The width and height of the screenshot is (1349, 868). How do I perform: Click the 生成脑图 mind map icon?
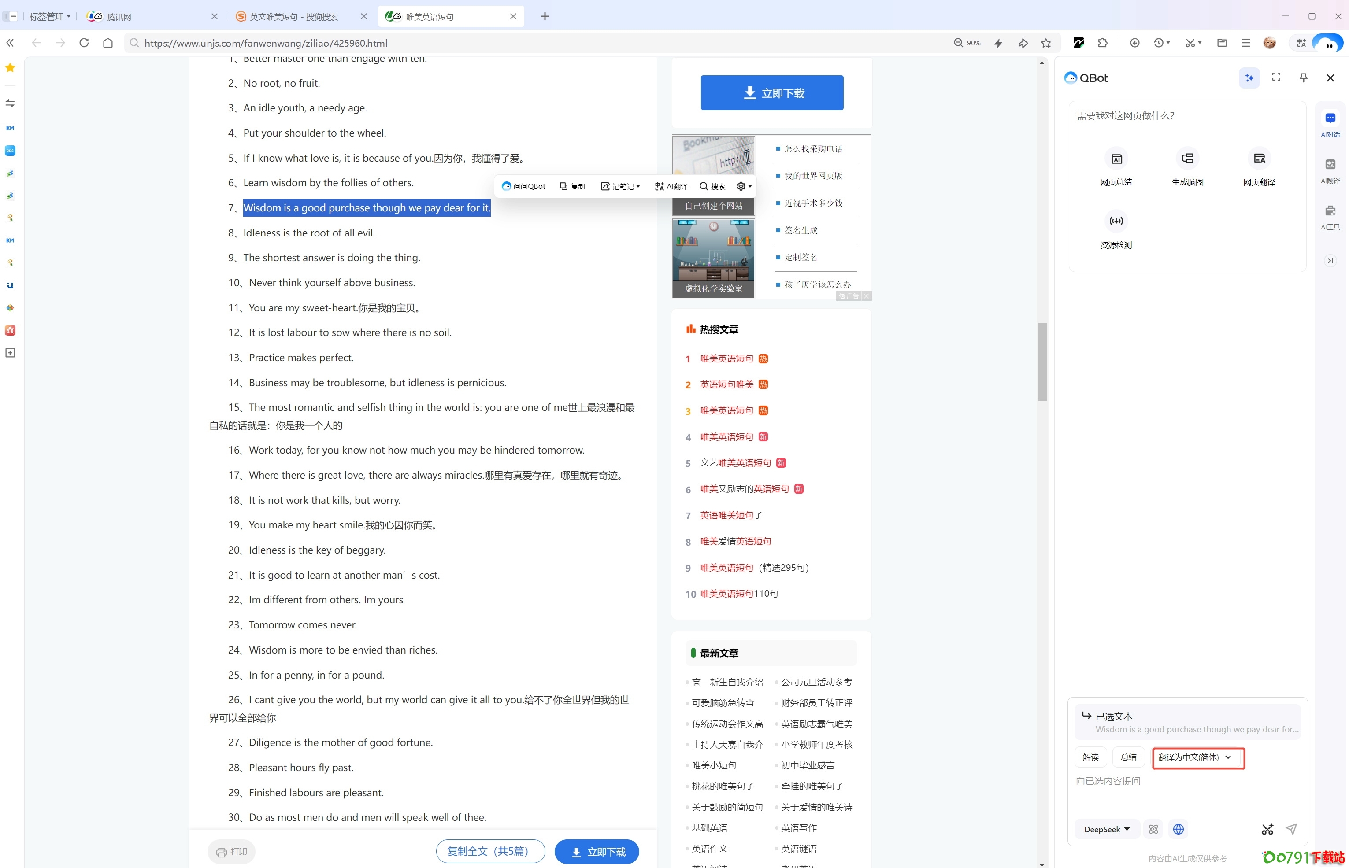(x=1187, y=159)
